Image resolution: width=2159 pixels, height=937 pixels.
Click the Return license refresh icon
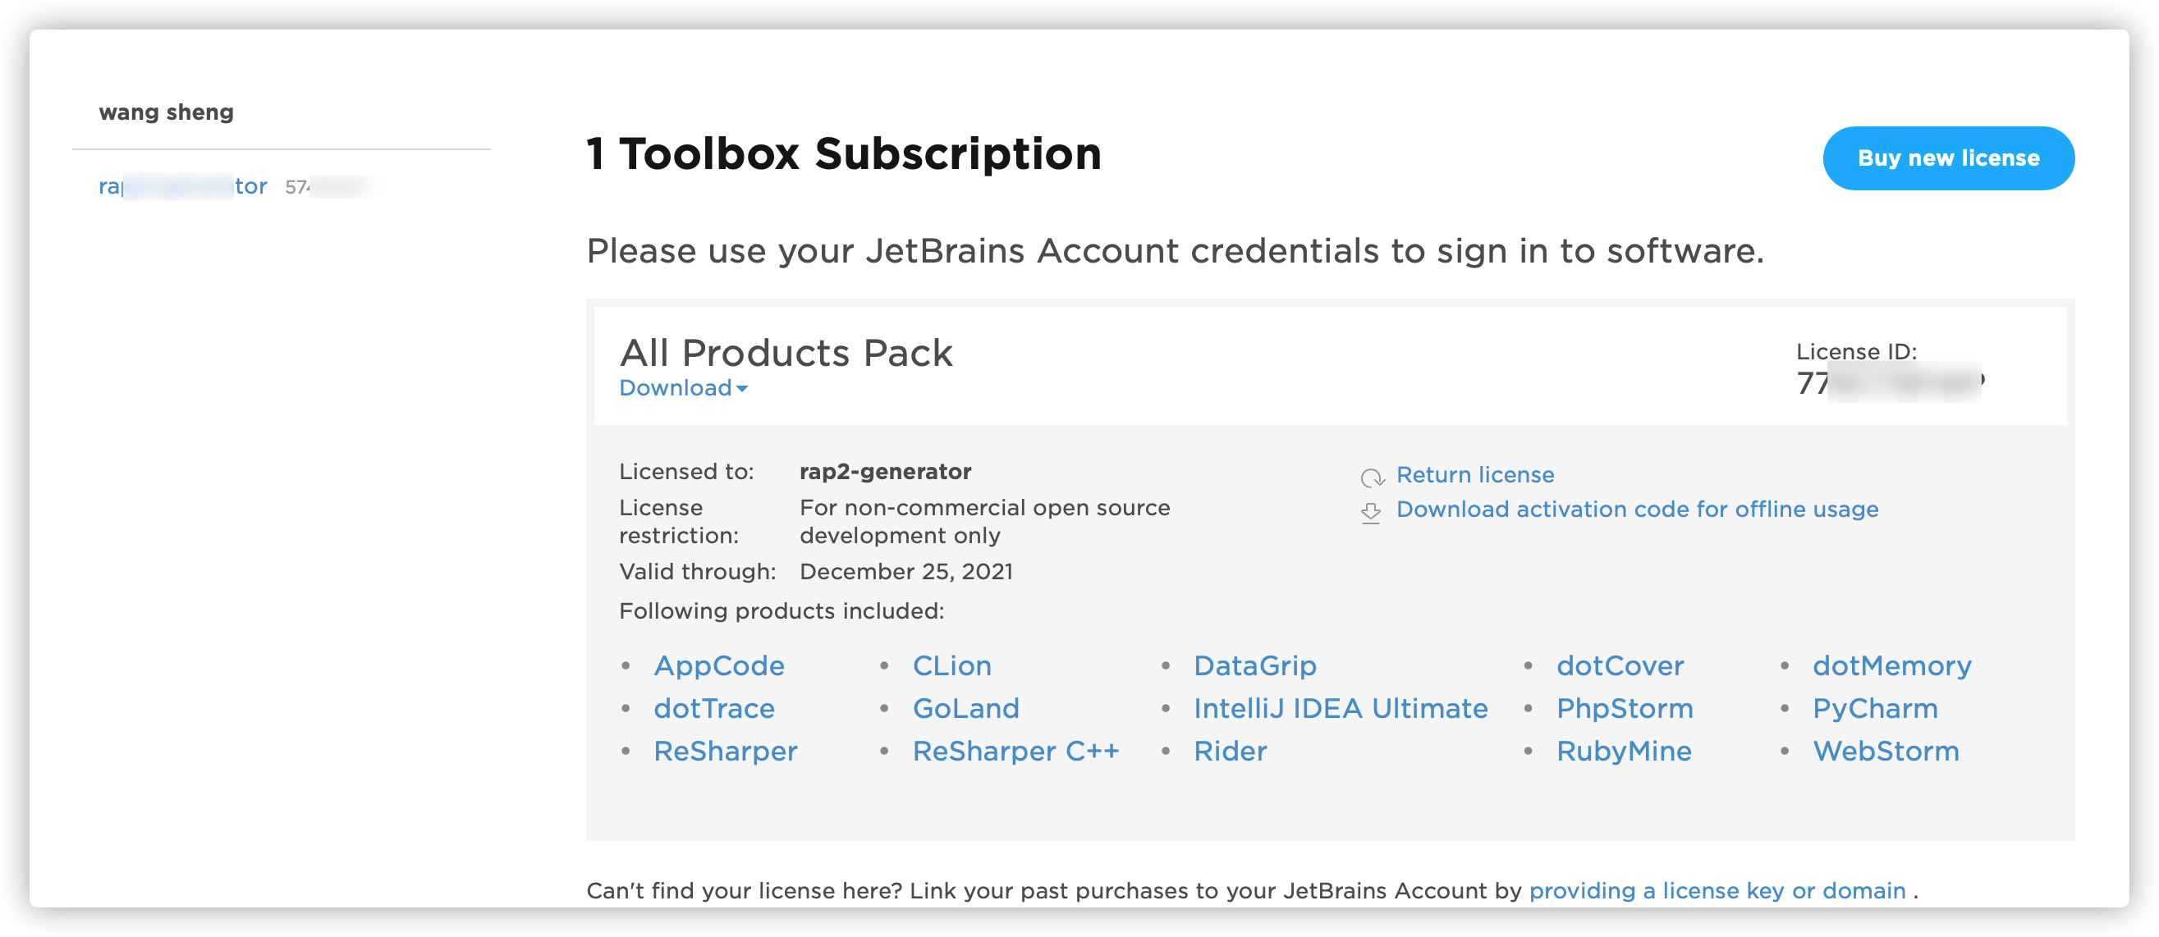pos(1371,478)
